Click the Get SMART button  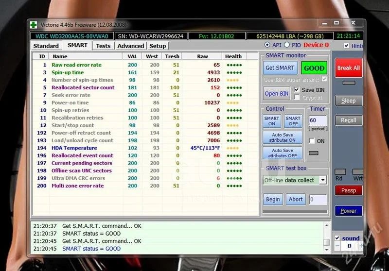(x=280, y=68)
